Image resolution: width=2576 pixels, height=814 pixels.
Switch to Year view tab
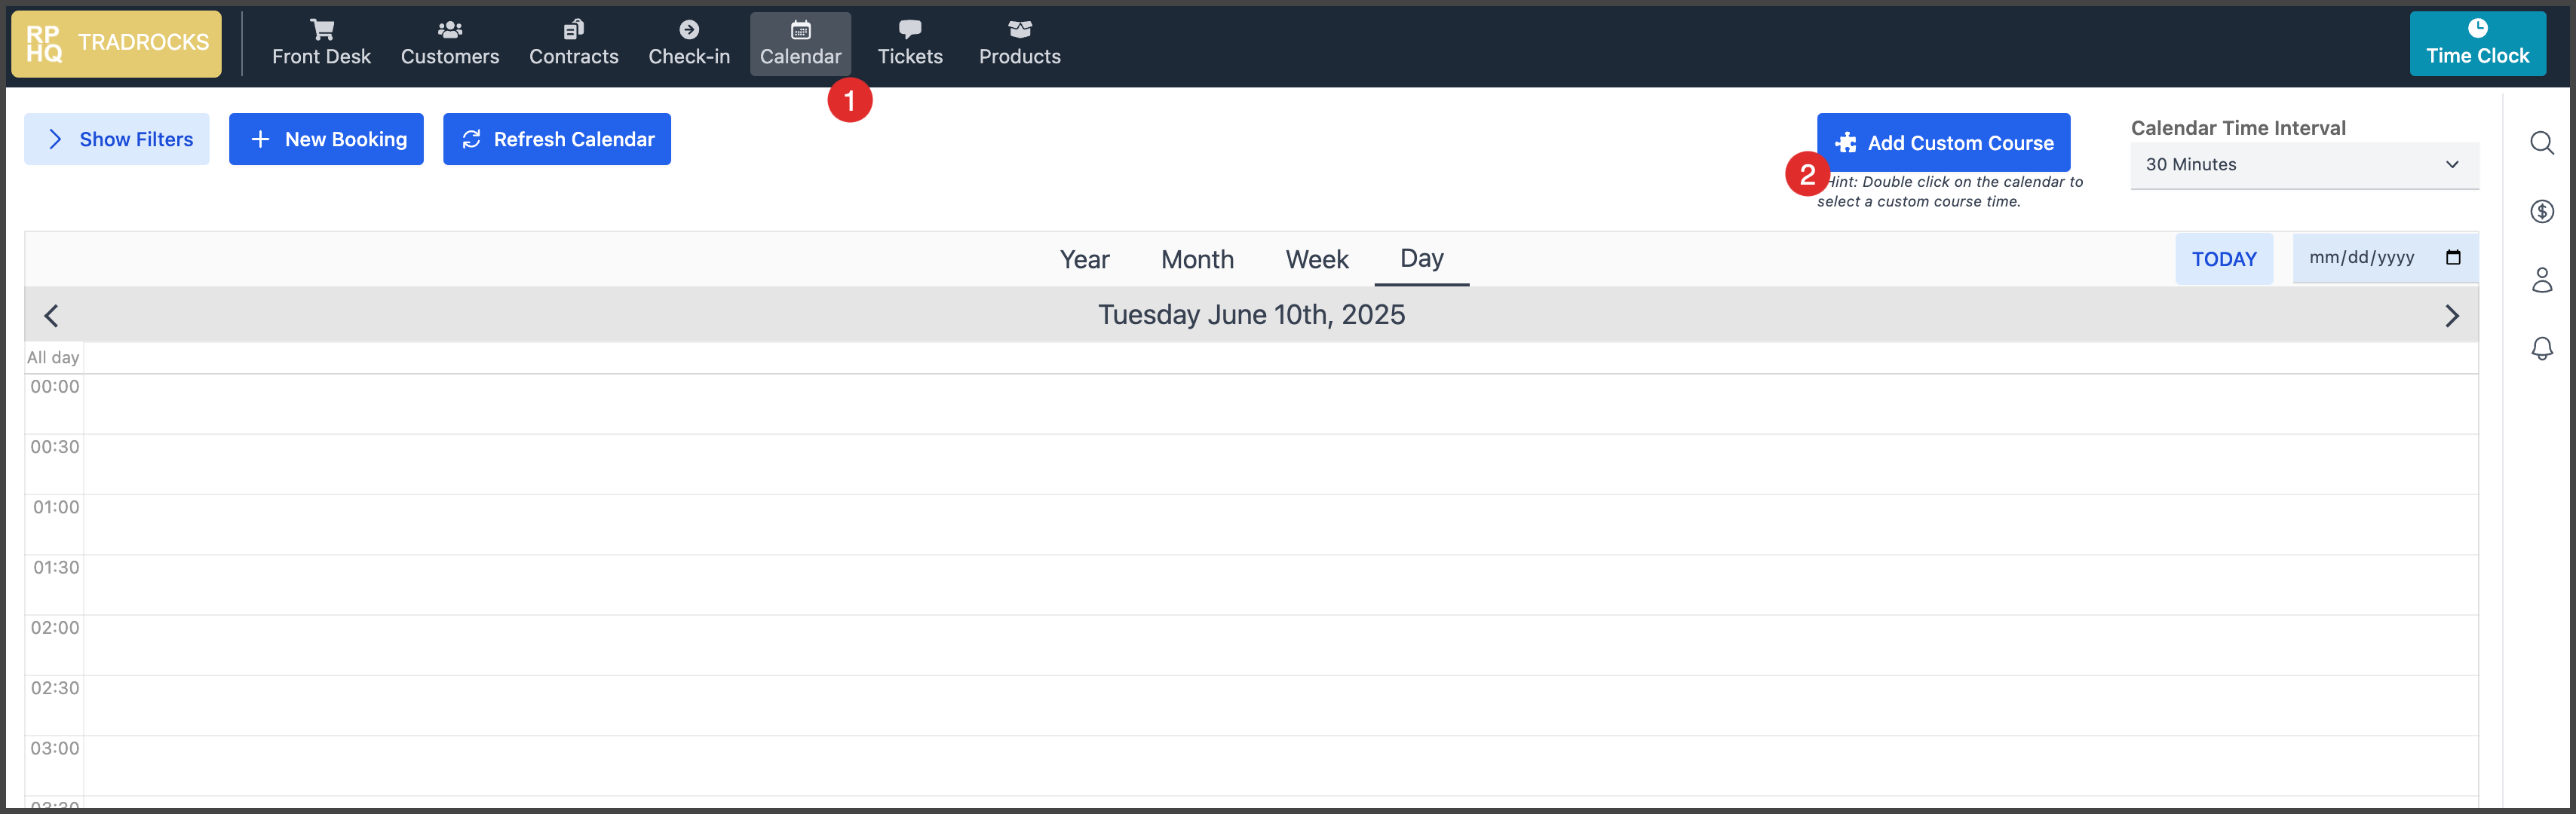[x=1084, y=260]
